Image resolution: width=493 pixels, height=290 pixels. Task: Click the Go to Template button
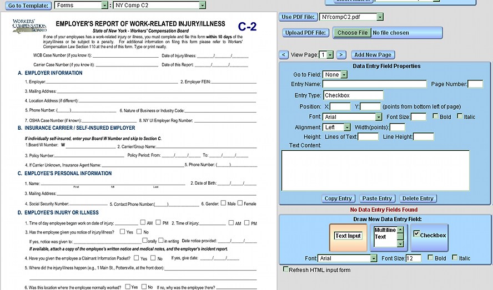pyautogui.click(x=28, y=6)
